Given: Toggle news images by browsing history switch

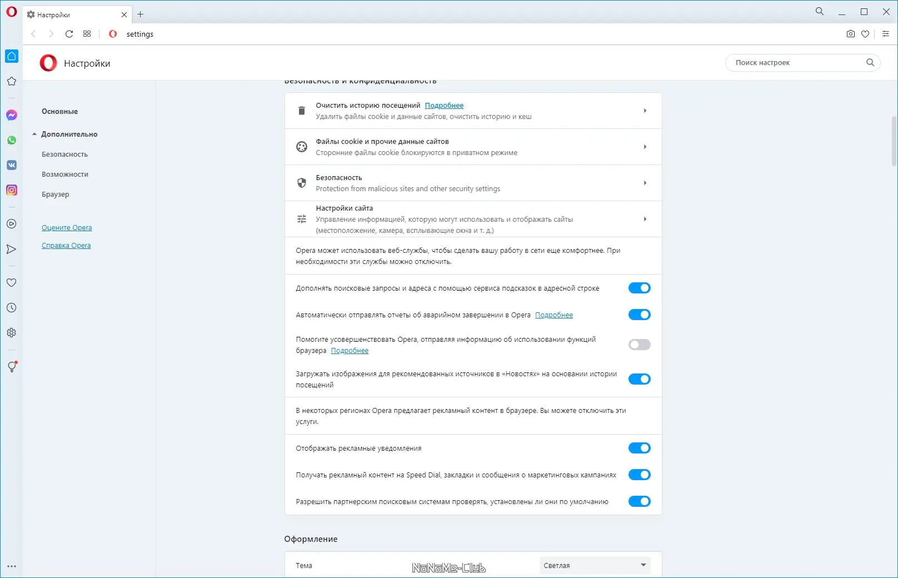Looking at the screenshot, I should (x=639, y=379).
